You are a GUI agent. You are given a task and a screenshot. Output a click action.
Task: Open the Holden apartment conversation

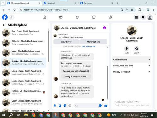coord(24,92)
